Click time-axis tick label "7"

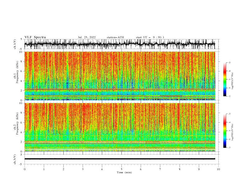pos(160,169)
